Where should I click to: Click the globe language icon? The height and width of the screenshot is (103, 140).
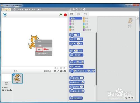coord(15,9)
